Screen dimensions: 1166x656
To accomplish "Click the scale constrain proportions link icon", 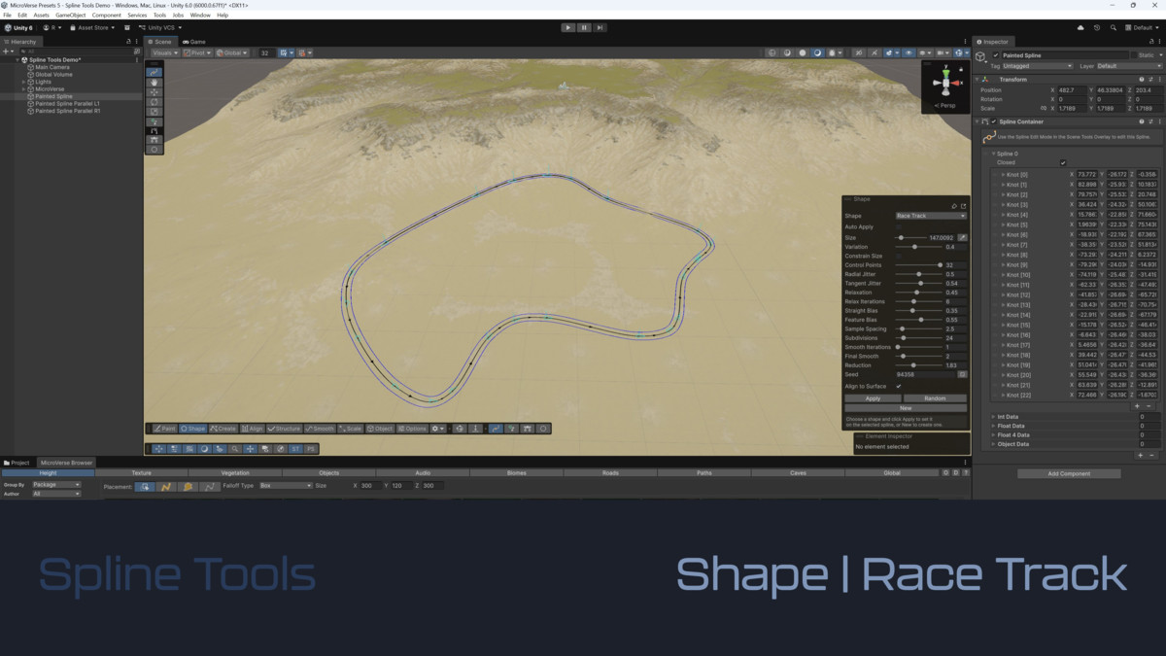I will coord(1044,108).
